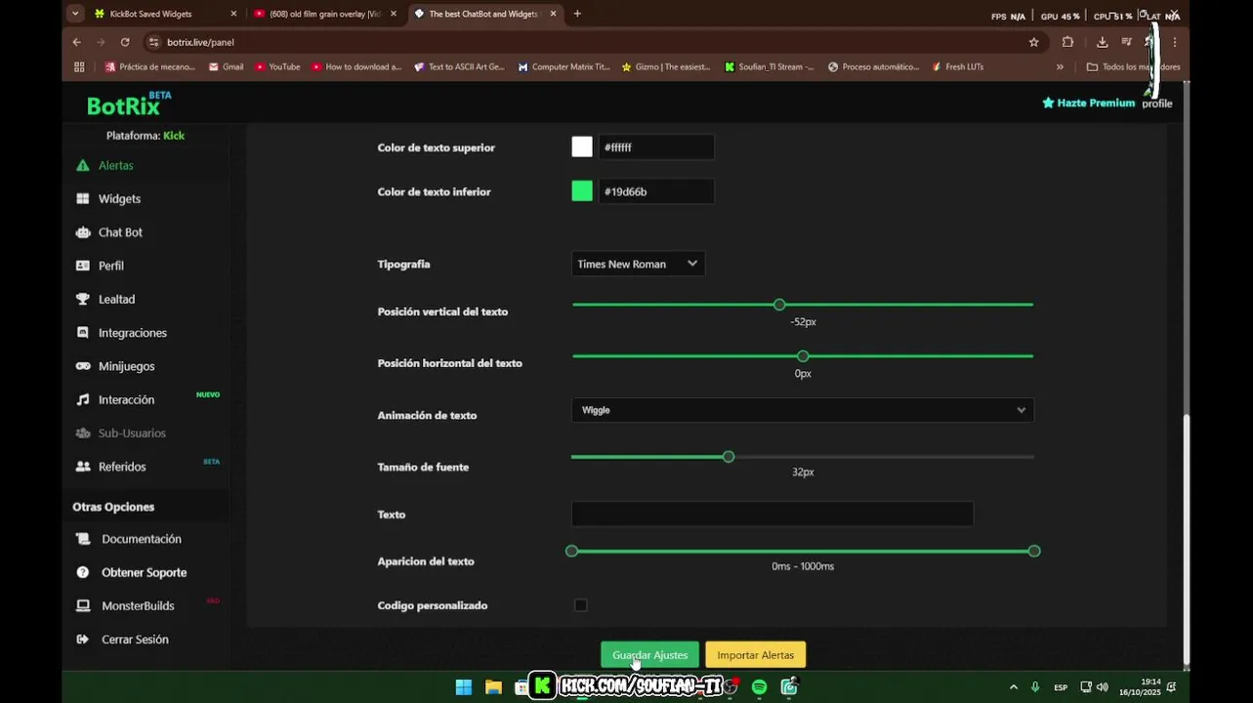Click the Tamaño de fuente slider handle
The image size is (1253, 703).
(729, 457)
